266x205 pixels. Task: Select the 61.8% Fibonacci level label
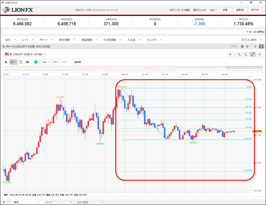[248, 119]
